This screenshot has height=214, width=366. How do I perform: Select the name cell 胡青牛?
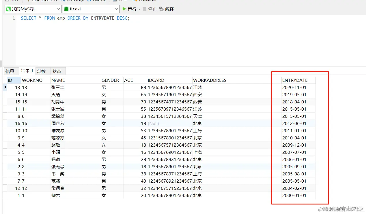pyautogui.click(x=76, y=102)
